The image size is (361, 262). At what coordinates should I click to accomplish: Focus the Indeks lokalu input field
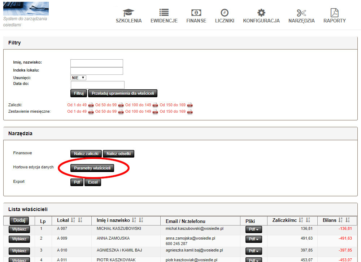coord(97,71)
